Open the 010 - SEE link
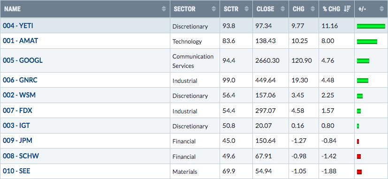Viewport: 388px width, 179px height. (16, 171)
